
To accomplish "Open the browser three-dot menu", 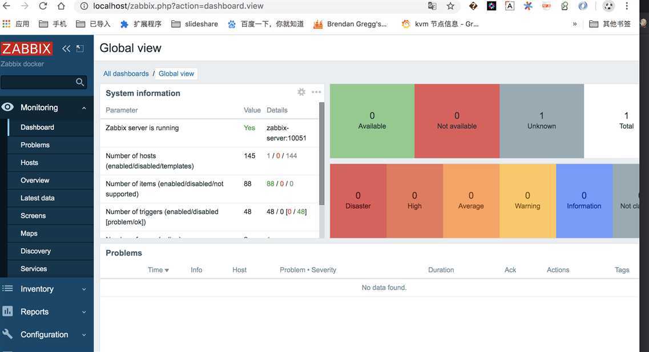I will point(627,6).
